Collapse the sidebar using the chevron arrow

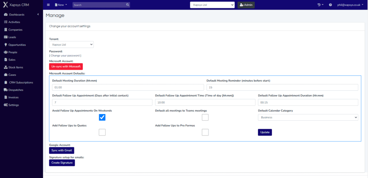(x=38, y=14)
